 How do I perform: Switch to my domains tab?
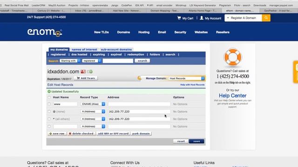(x=59, y=50)
